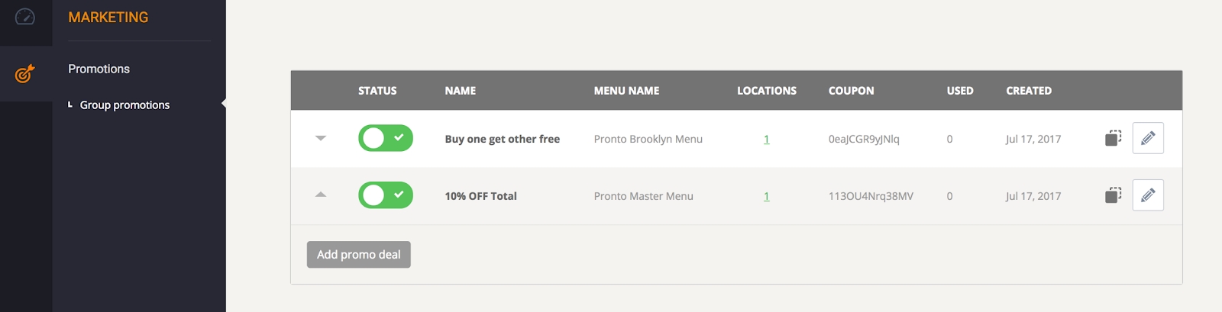
Task: Edit the 10% OFF Total promotion
Action: click(1148, 195)
